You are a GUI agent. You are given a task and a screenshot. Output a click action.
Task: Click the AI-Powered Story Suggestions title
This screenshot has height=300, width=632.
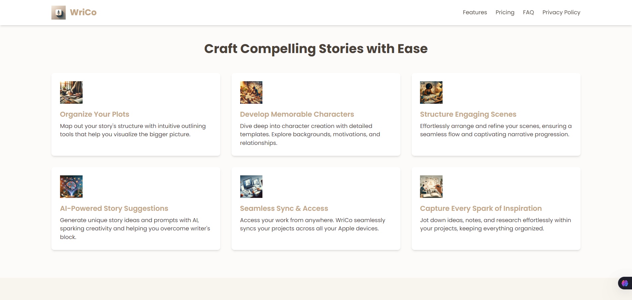point(114,209)
